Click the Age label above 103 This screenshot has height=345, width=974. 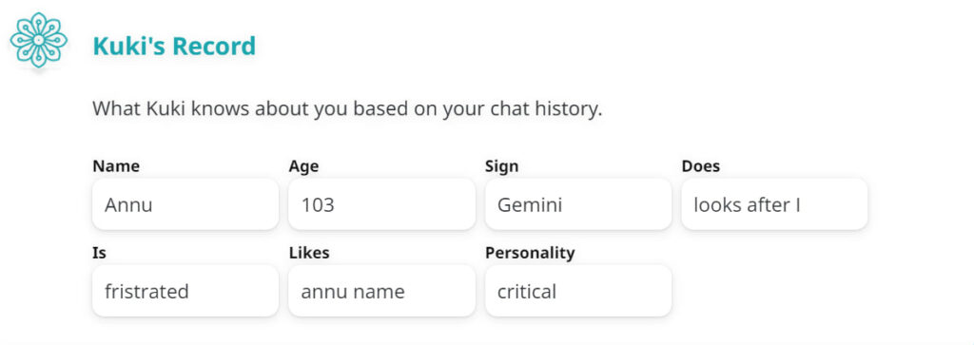(x=303, y=166)
